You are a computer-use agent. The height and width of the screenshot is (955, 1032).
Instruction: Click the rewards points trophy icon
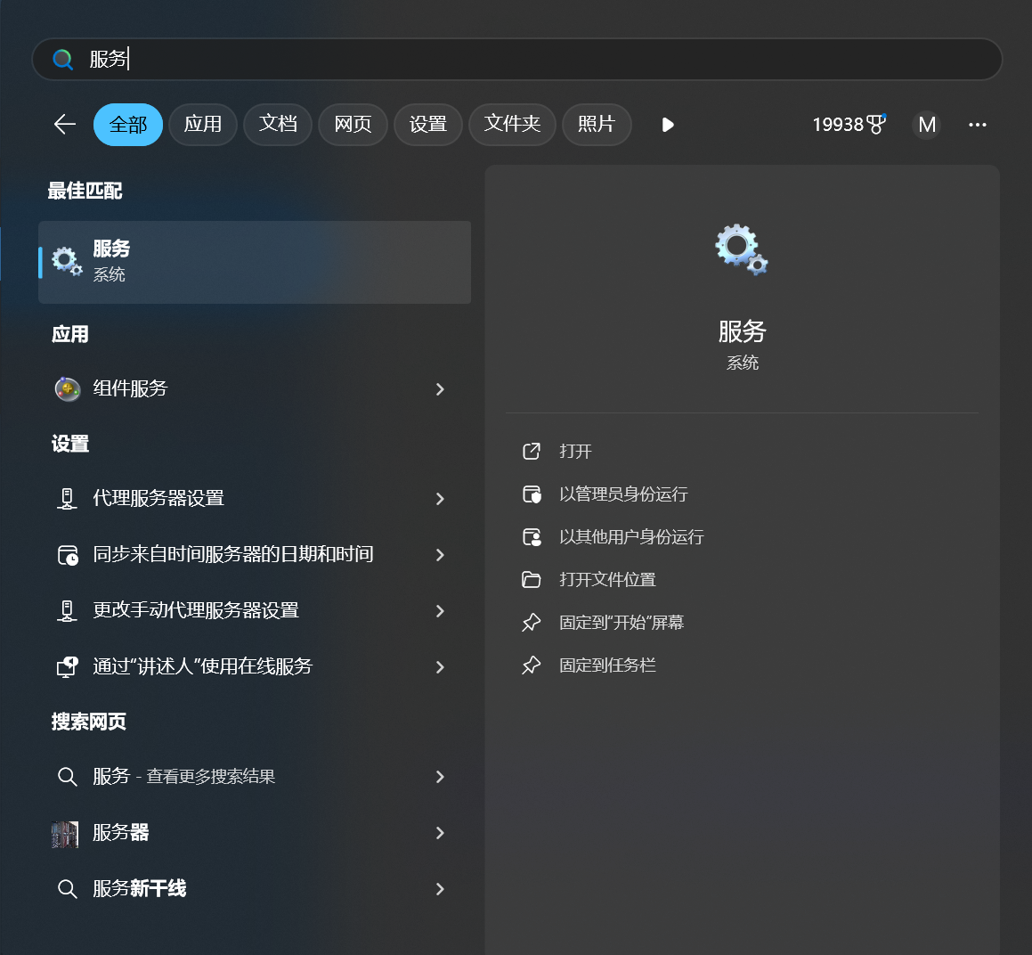pos(876,125)
